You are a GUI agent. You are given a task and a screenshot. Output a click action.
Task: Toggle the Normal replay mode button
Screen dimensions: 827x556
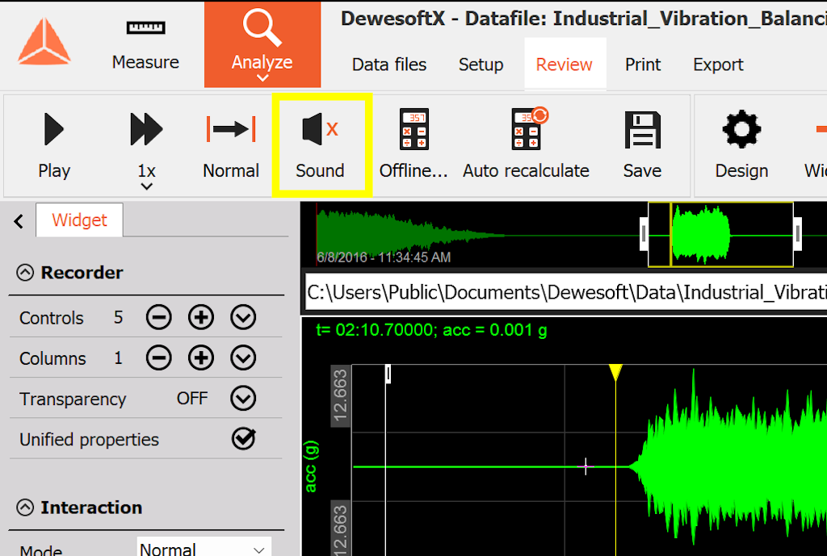click(x=231, y=145)
